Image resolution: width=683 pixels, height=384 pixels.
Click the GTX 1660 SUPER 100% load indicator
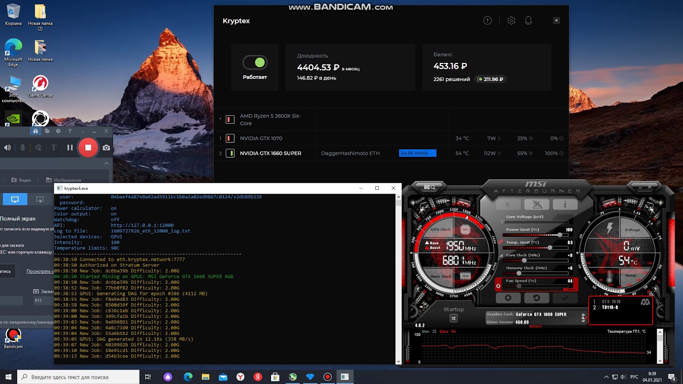coord(554,153)
